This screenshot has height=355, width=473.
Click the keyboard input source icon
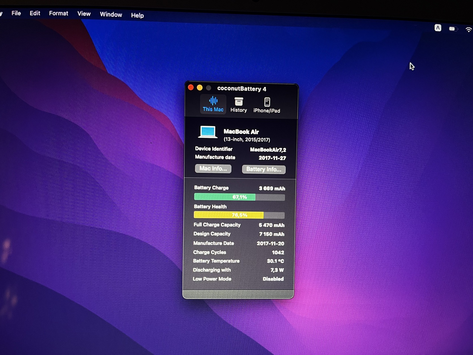tap(438, 28)
